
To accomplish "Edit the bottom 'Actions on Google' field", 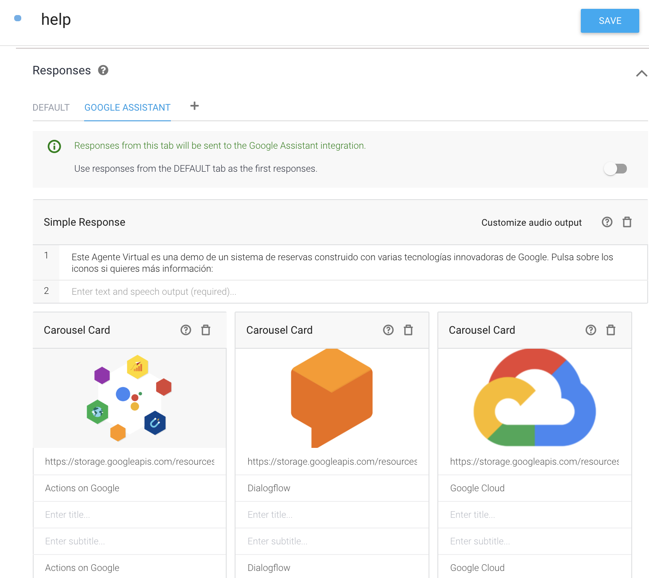I will 130,567.
